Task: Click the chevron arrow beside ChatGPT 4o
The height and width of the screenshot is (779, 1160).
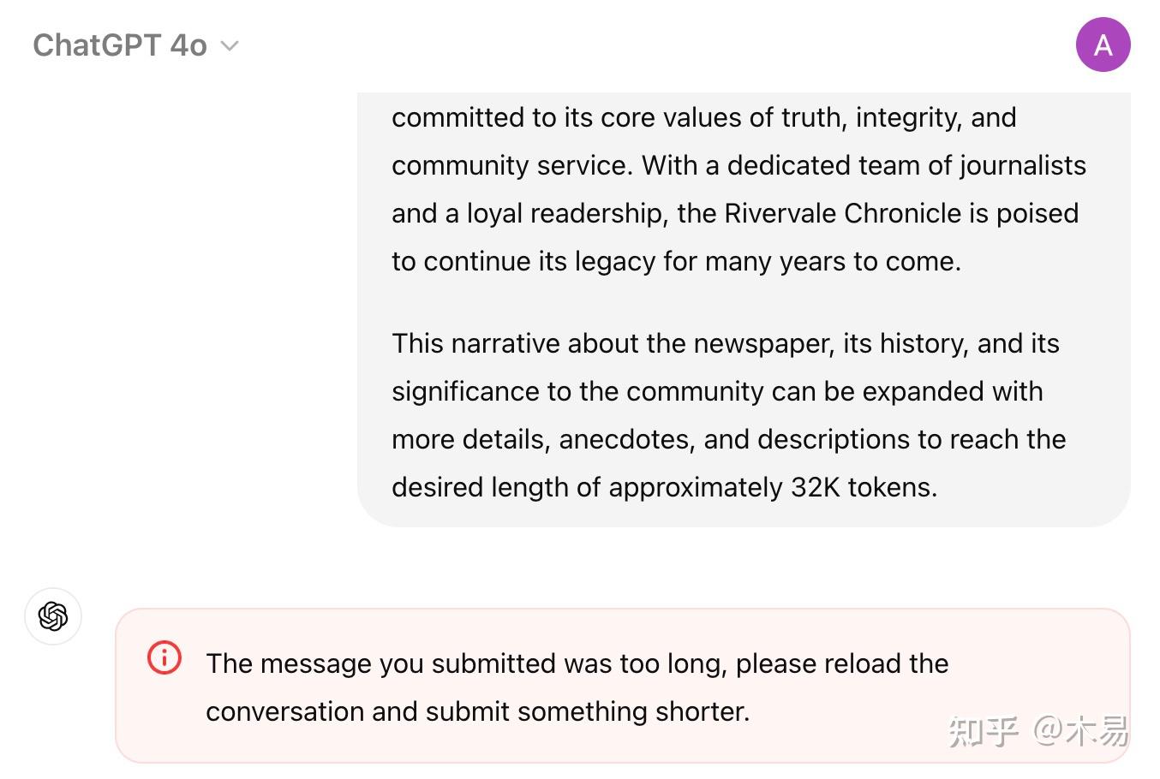Action: [230, 46]
